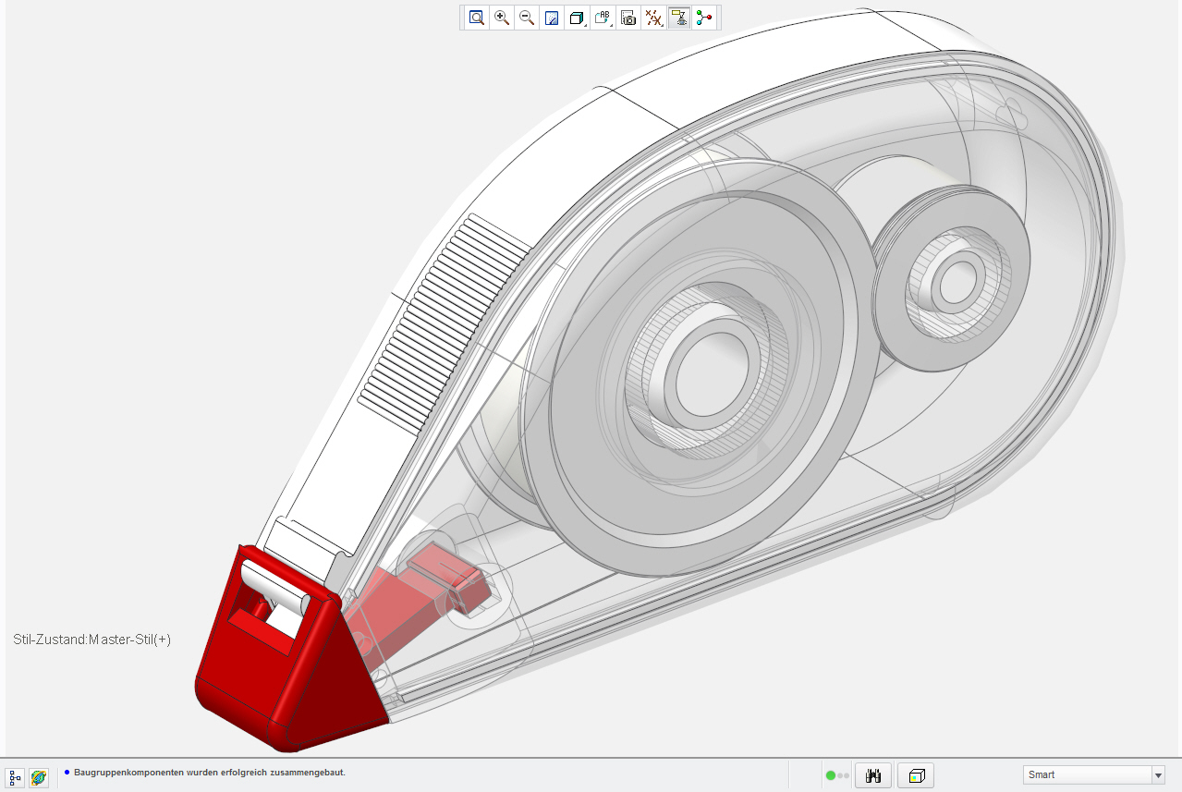
Task: Toggle the Annotation Display button
Action: [679, 18]
